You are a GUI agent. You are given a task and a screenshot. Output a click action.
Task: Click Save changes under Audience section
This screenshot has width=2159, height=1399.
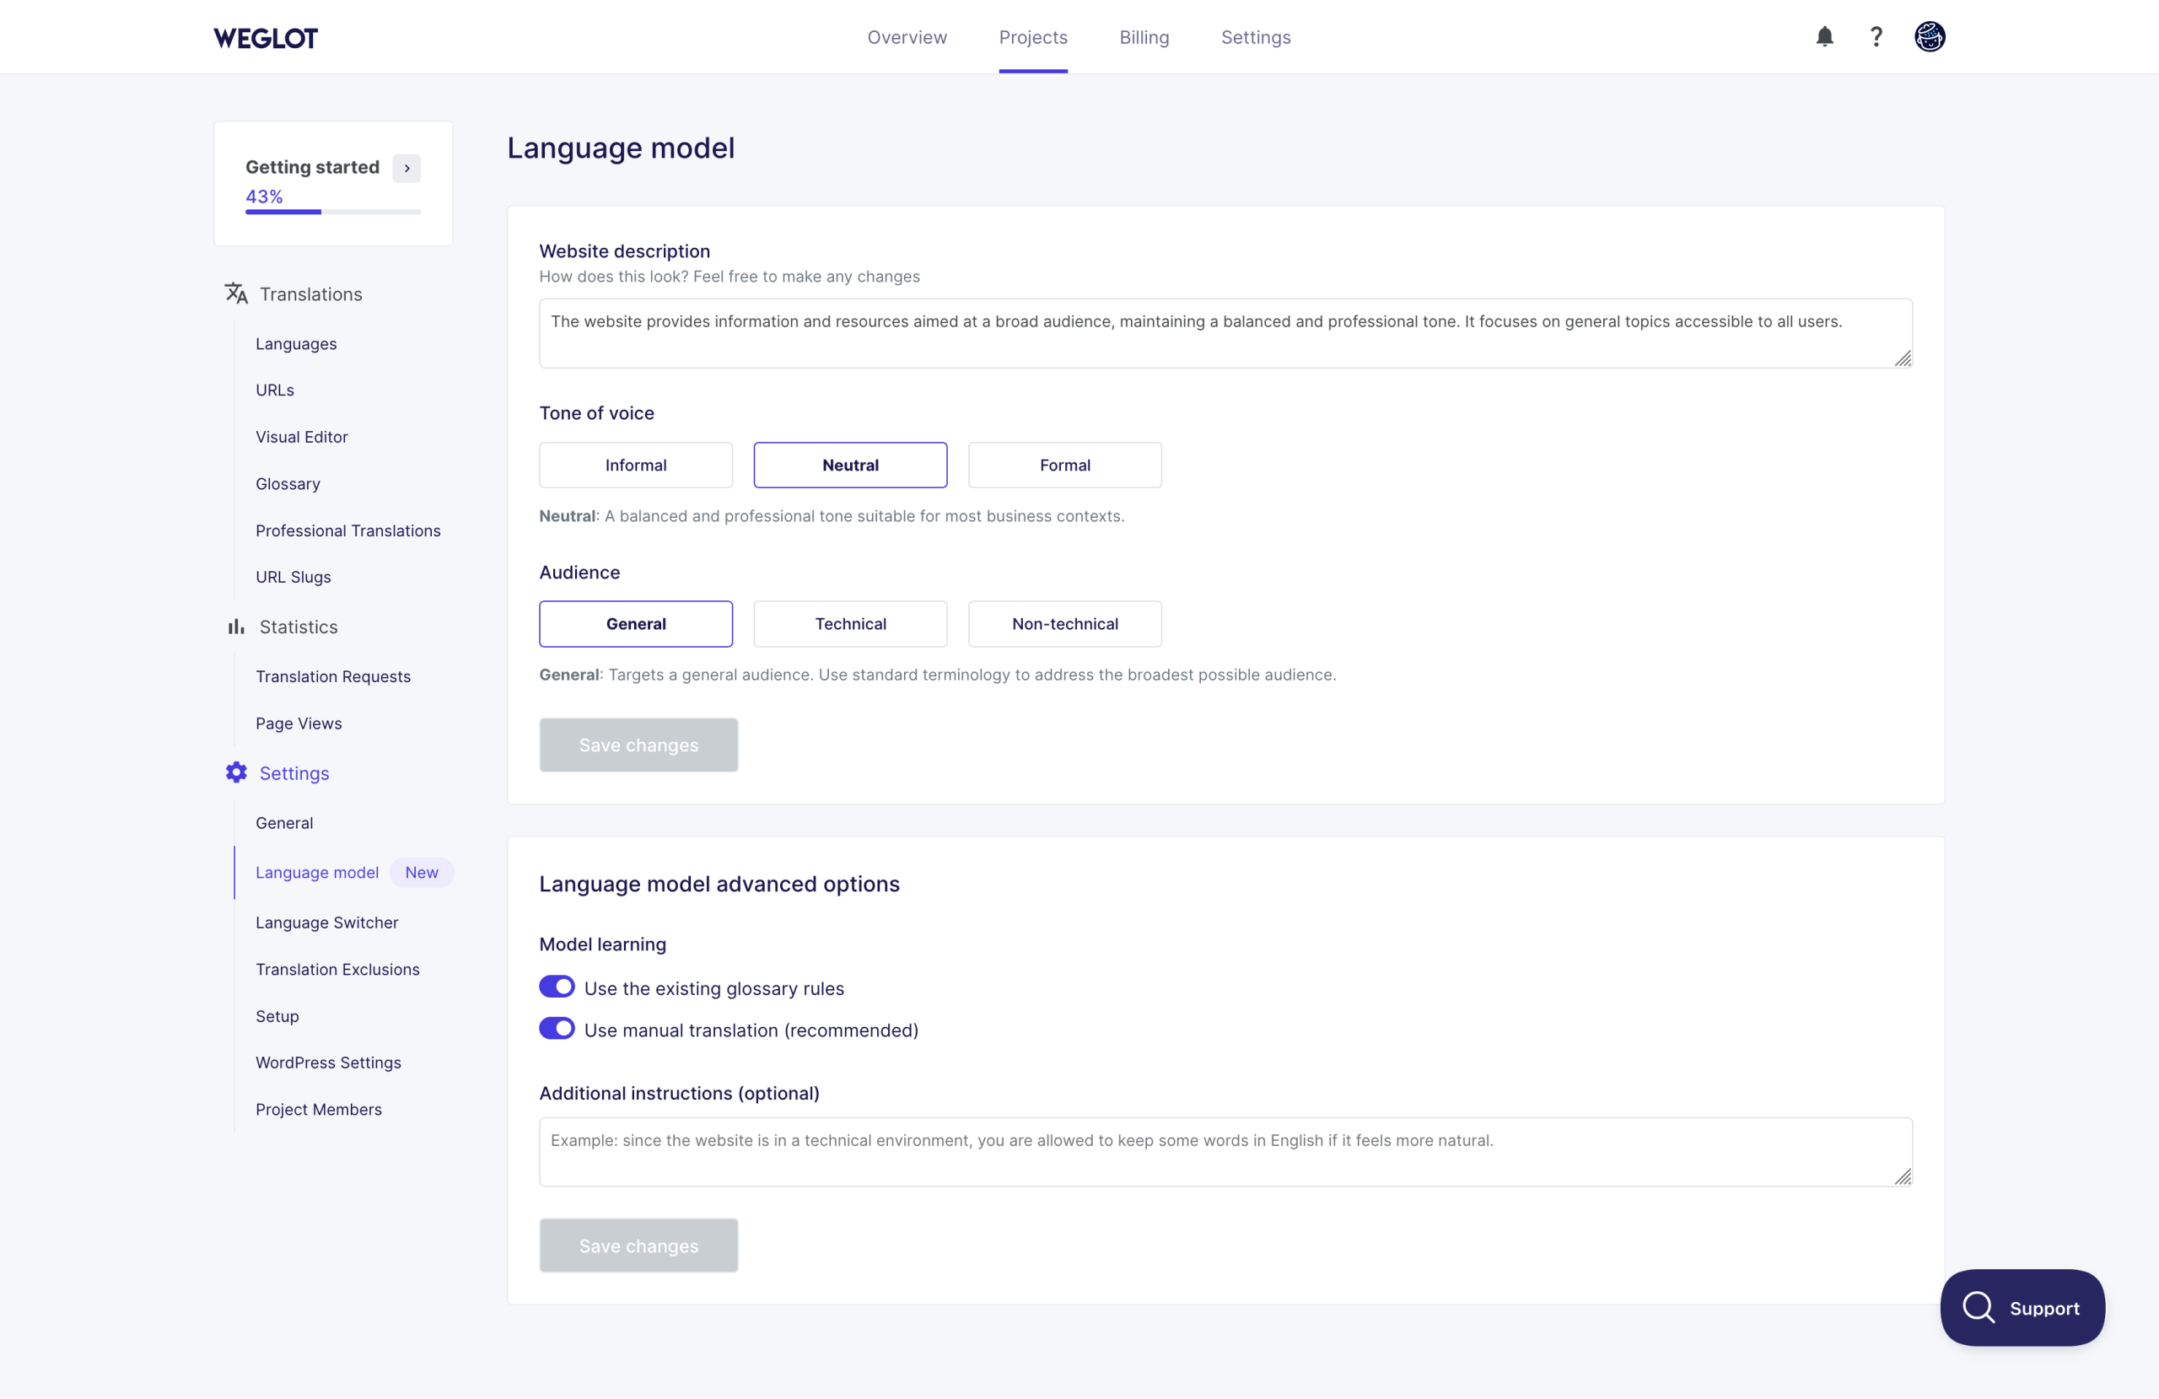click(x=638, y=745)
